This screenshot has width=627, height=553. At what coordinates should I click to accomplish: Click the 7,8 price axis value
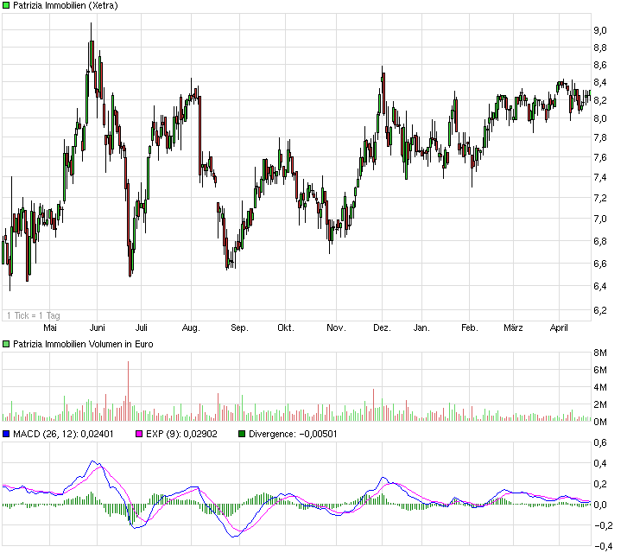click(600, 137)
